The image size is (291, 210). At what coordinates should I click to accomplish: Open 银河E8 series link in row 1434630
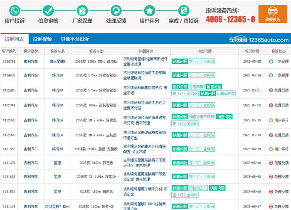57,75
